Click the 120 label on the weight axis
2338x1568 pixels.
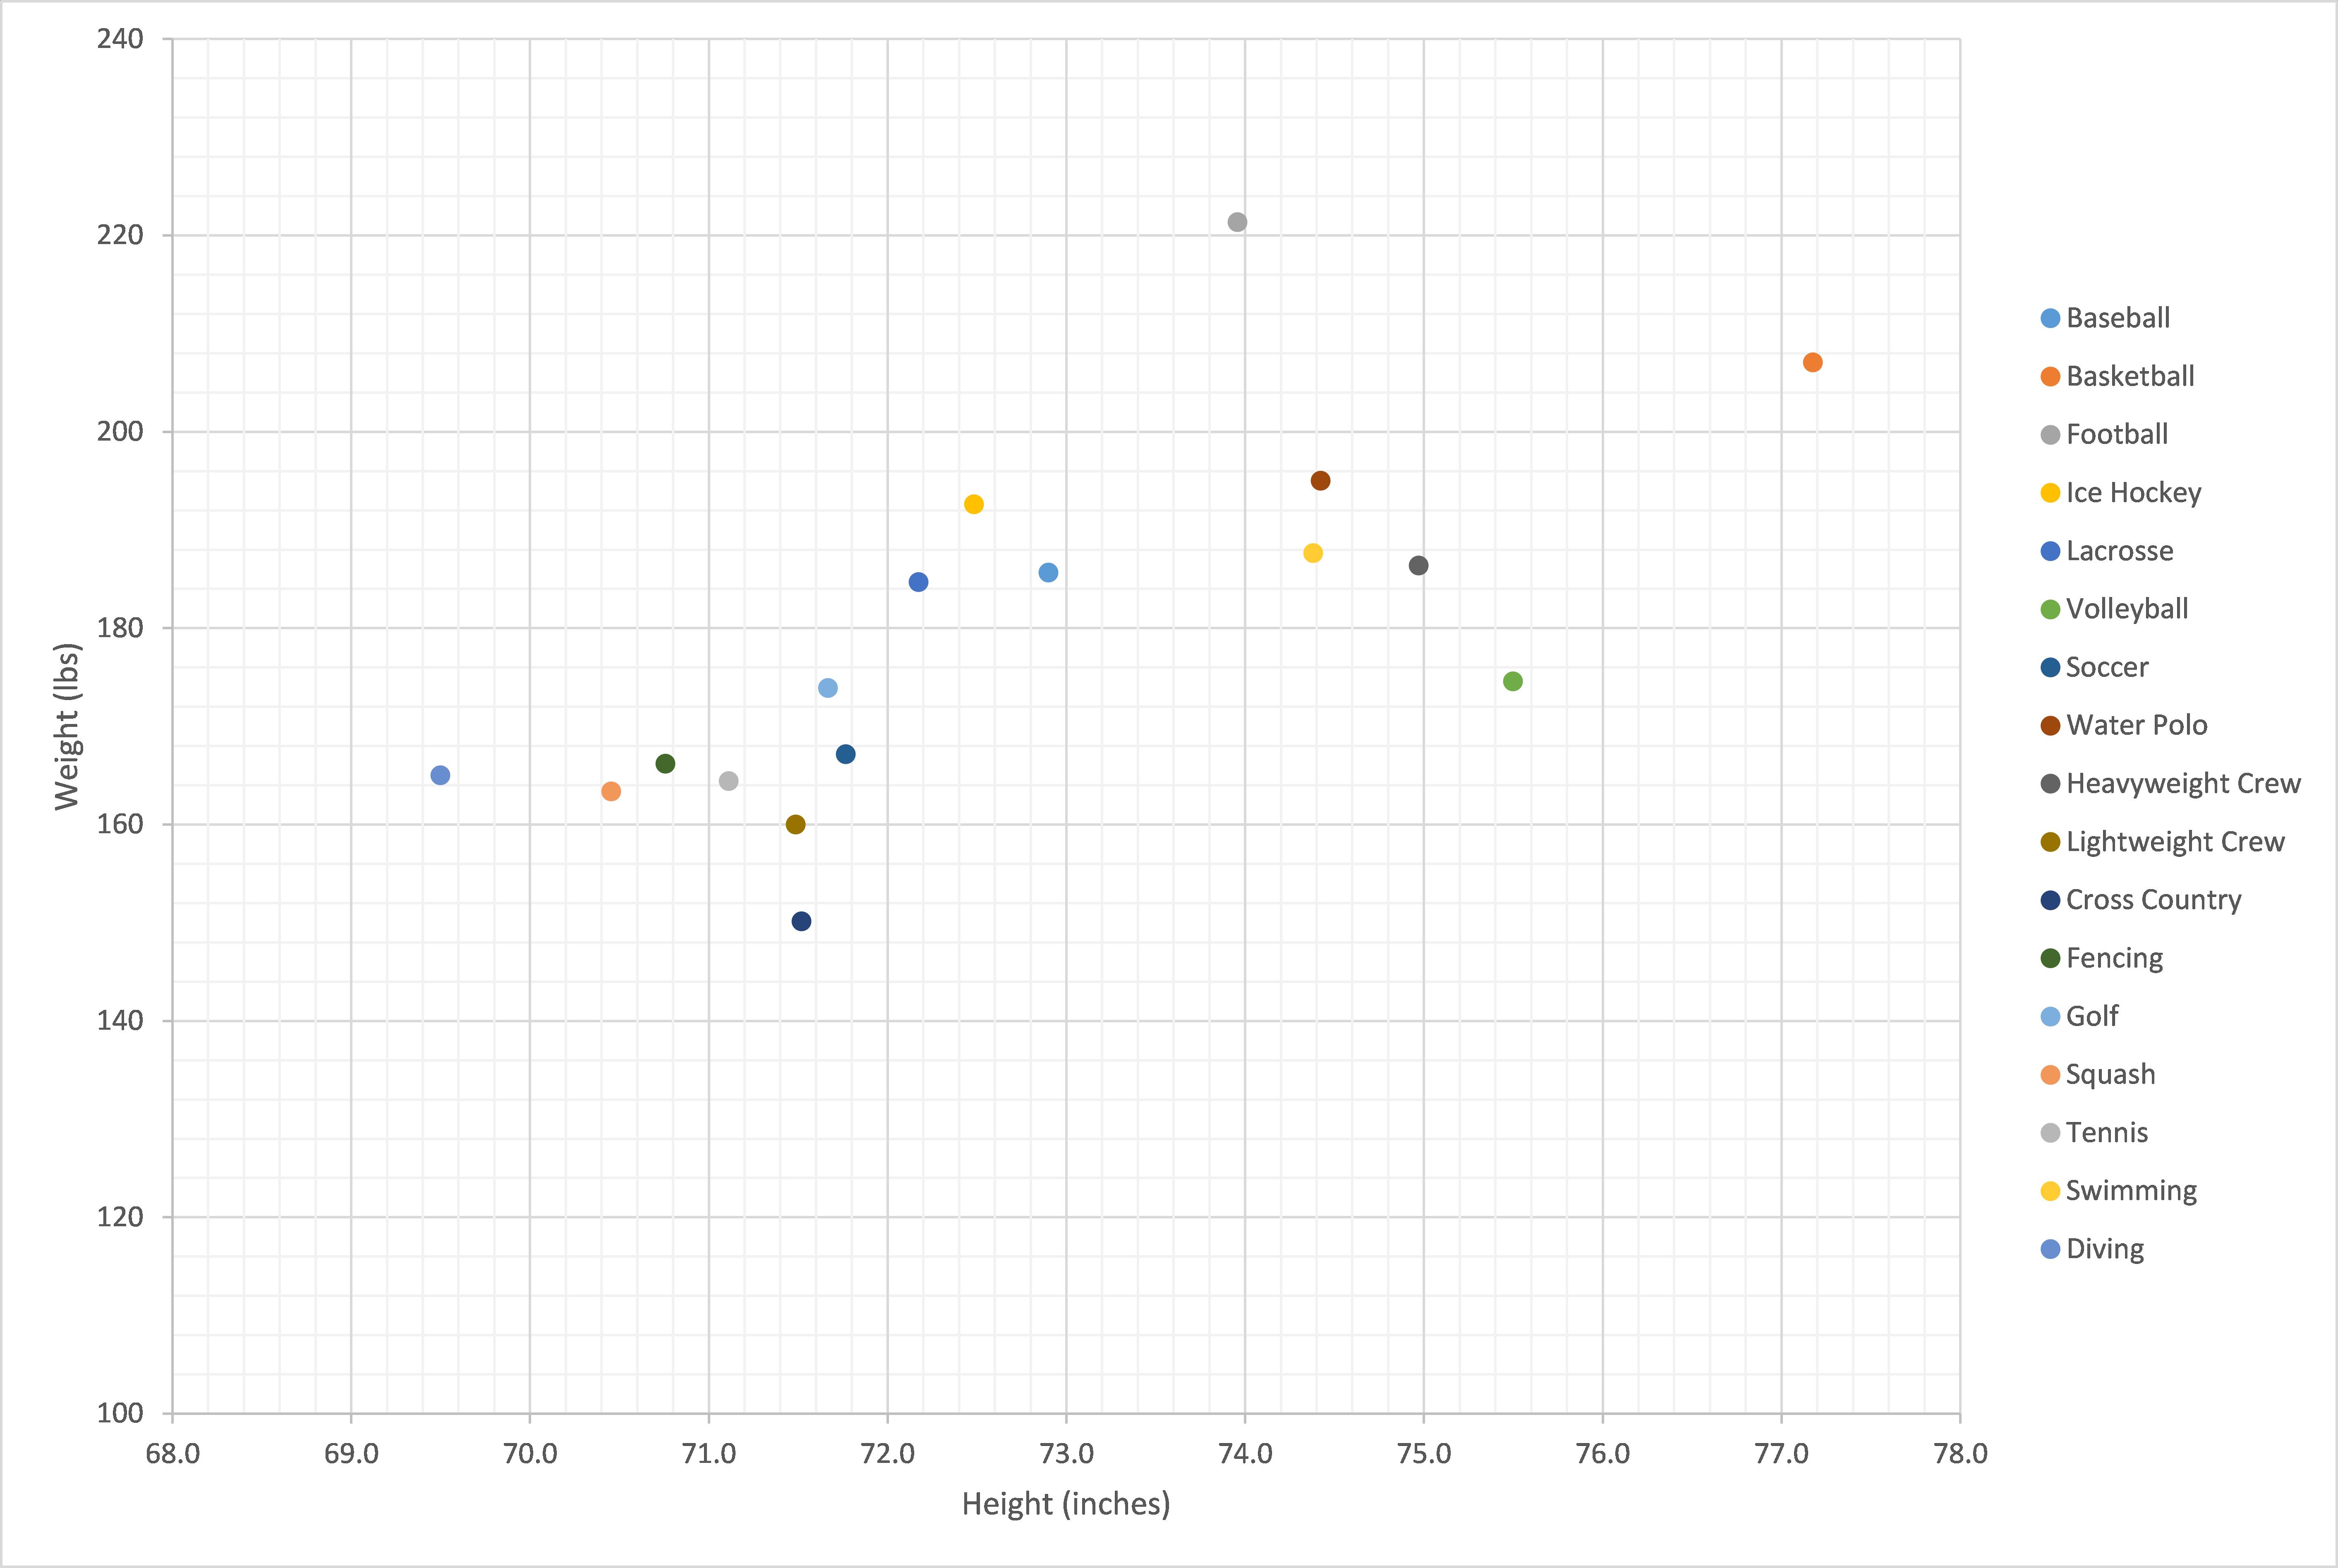click(x=121, y=1217)
